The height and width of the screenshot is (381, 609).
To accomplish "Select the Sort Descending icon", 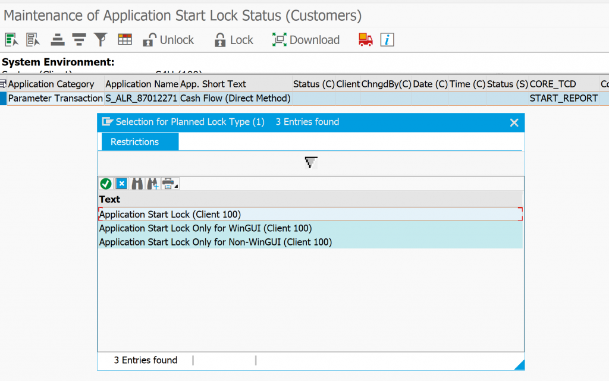I will [x=79, y=39].
